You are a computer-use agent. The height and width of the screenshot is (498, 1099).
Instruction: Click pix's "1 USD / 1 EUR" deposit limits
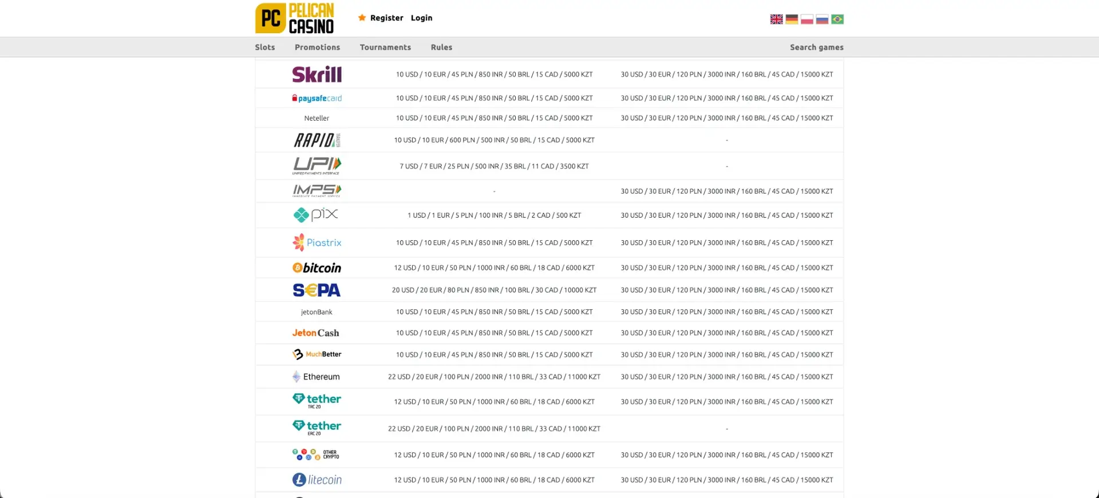[x=494, y=216]
